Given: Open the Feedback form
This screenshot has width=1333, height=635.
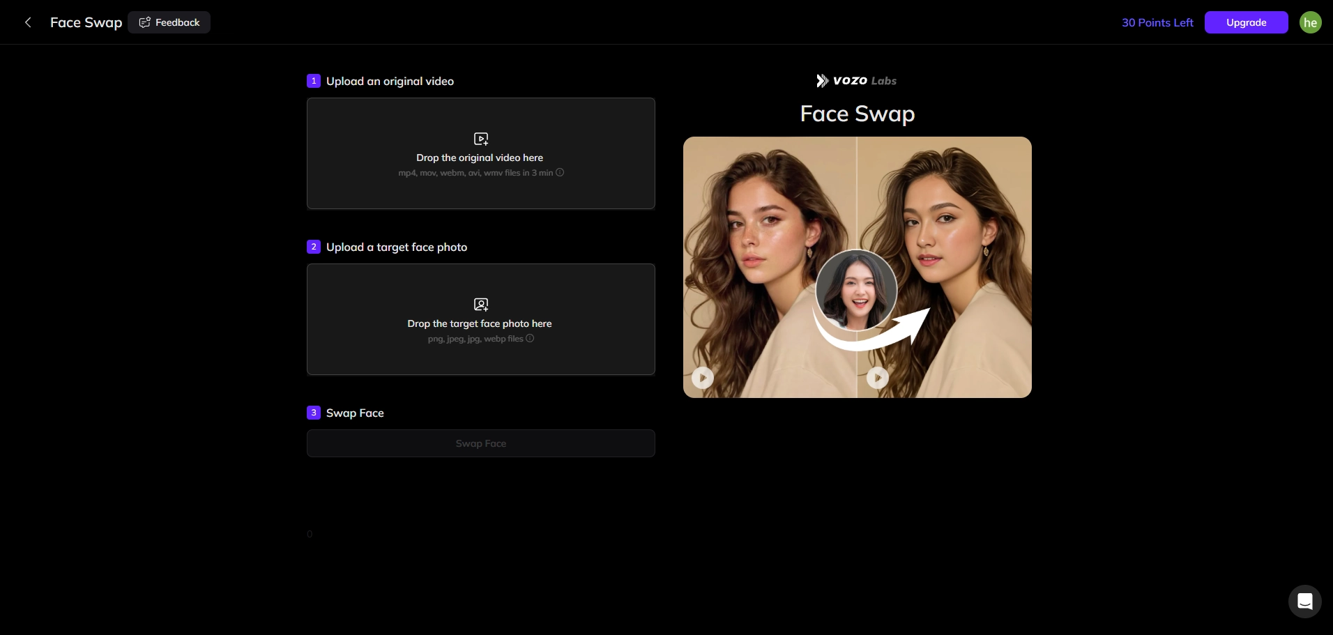Looking at the screenshot, I should tap(169, 22).
